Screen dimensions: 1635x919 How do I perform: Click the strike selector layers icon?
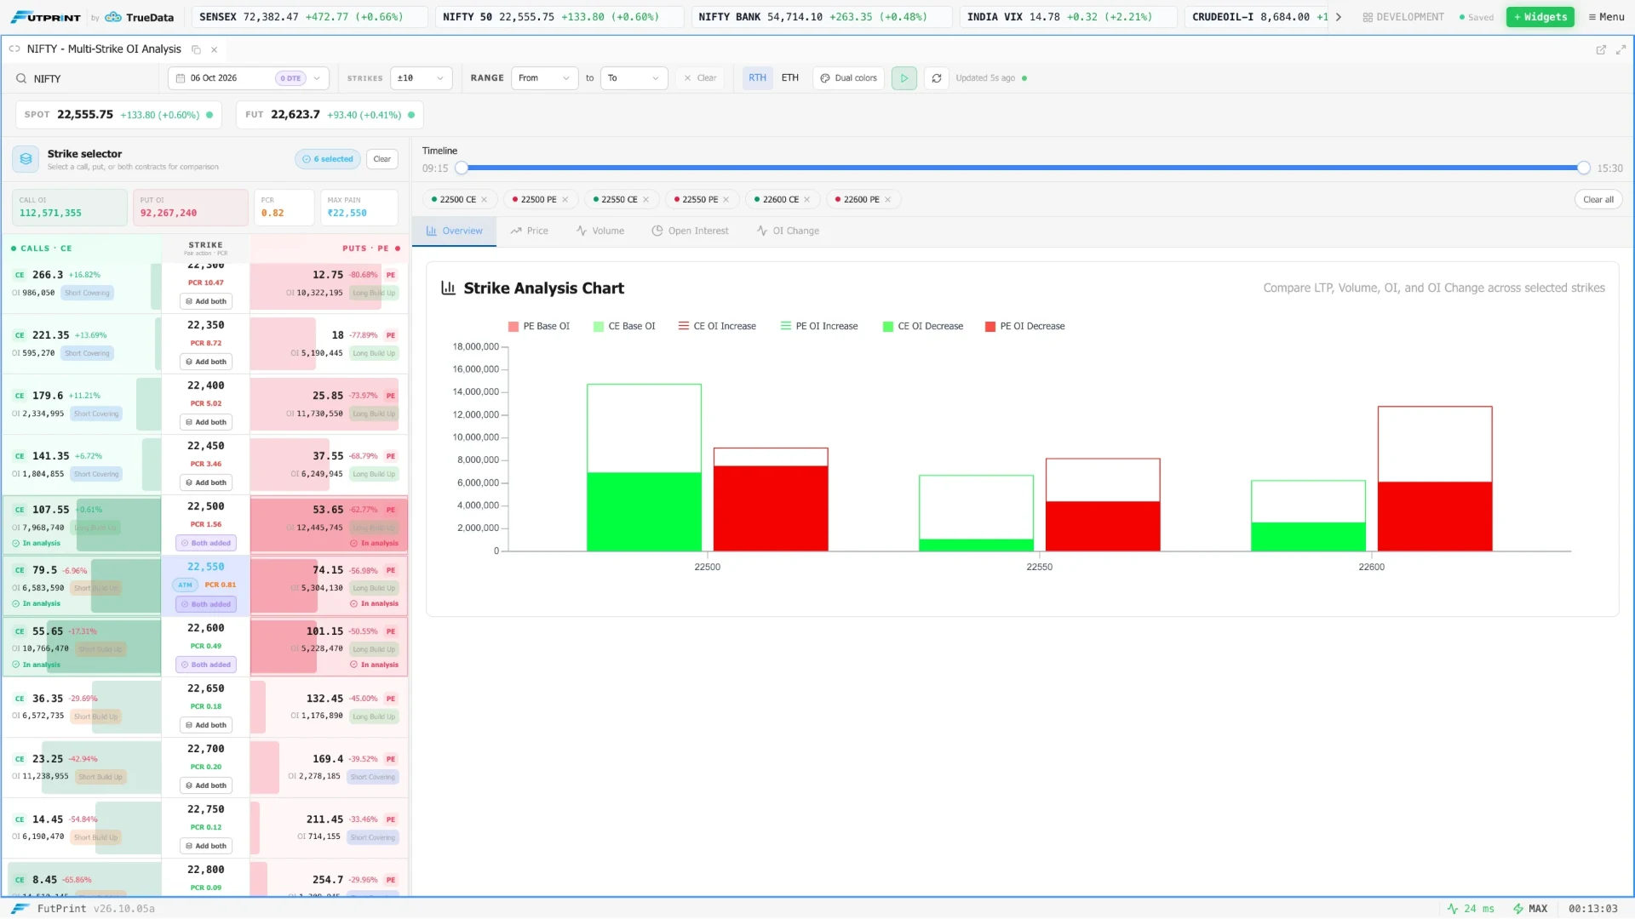click(x=26, y=159)
